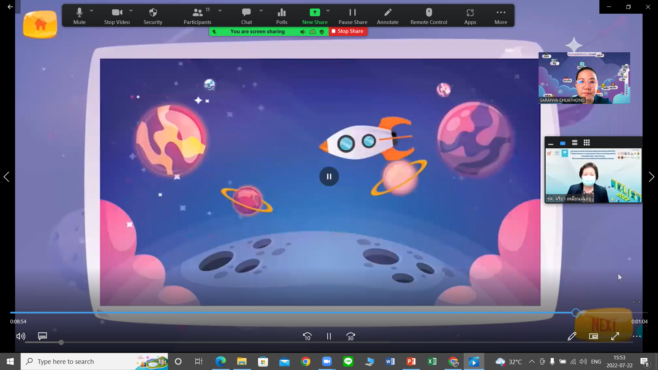Open the Chat panel

[246, 16]
